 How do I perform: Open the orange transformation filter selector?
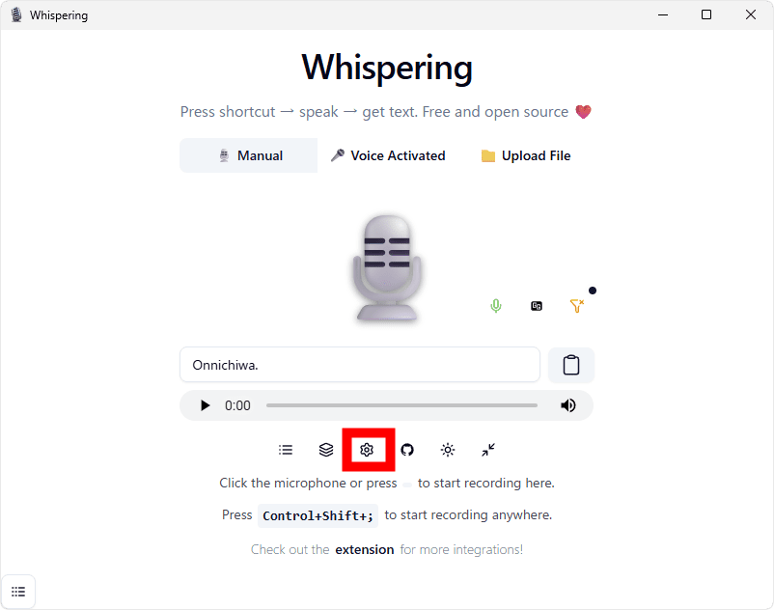click(576, 306)
